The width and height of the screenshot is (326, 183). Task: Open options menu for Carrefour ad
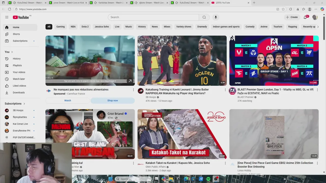coord(133,90)
